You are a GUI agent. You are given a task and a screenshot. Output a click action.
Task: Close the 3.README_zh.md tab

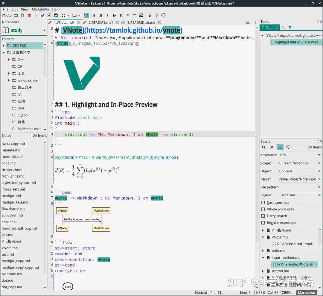pyautogui.click(x=159, y=22)
